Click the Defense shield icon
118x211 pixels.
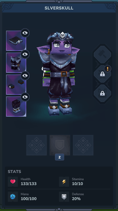(x=64, y=197)
